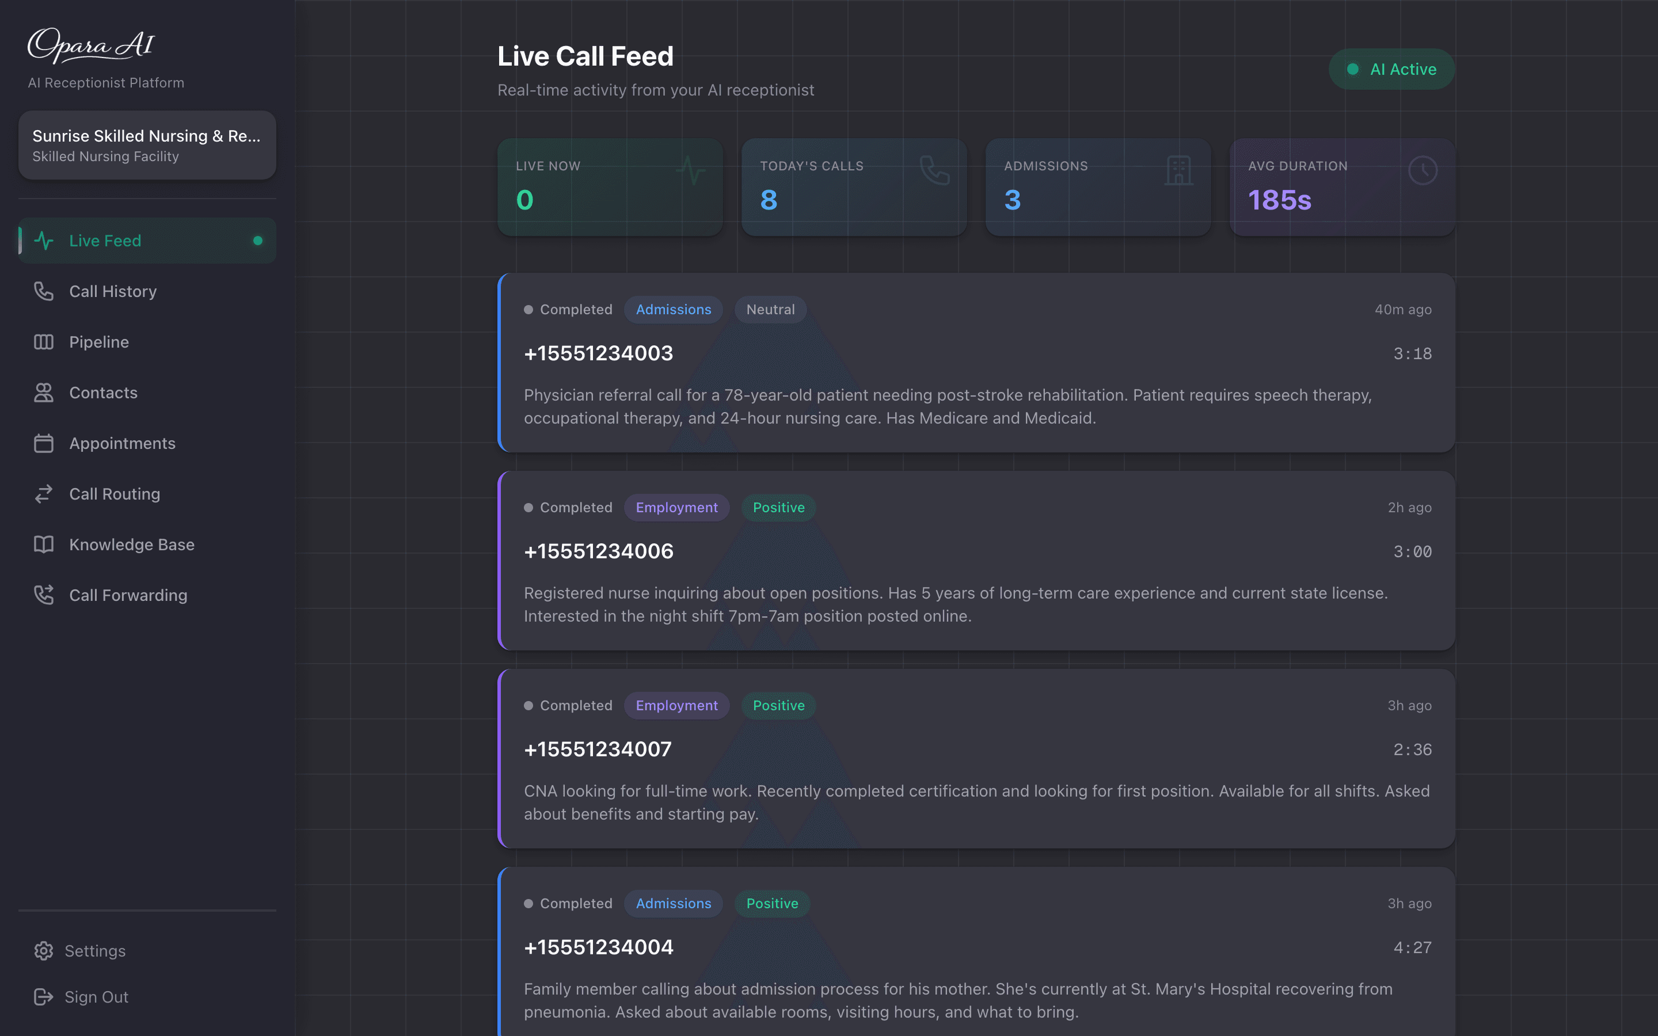Click phone number +15551234007
This screenshot has width=1658, height=1036.
pyautogui.click(x=598, y=749)
